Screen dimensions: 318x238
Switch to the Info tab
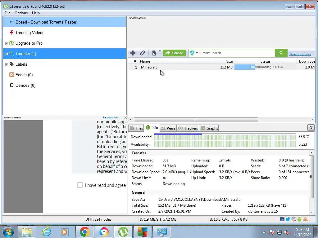pyautogui.click(x=152, y=127)
